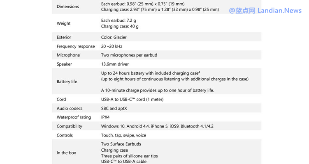Viewport: 309px width, 164px height.
Task: Click the Charging case: 40 g weight text
Action: (x=120, y=26)
